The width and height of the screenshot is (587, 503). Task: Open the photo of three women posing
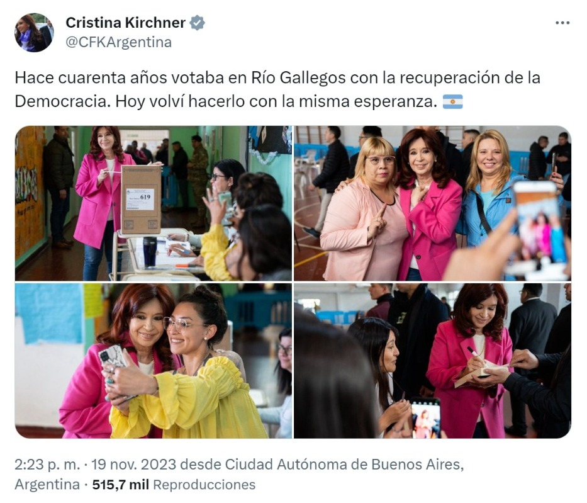tap(432, 203)
